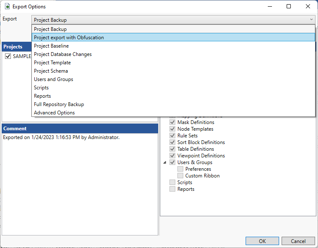Choose Project Baseline from the list

(51, 46)
